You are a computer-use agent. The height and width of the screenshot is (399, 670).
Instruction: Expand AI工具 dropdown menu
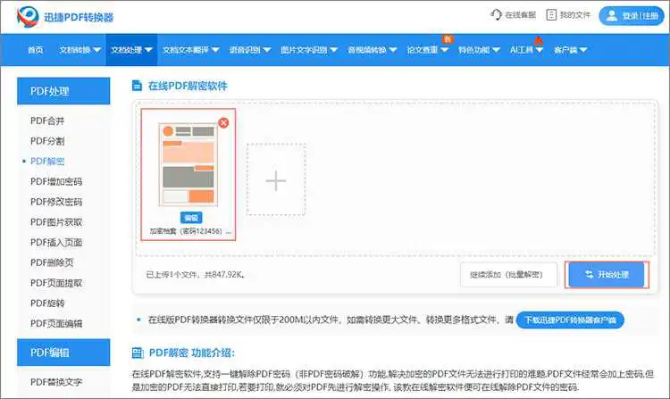click(526, 50)
